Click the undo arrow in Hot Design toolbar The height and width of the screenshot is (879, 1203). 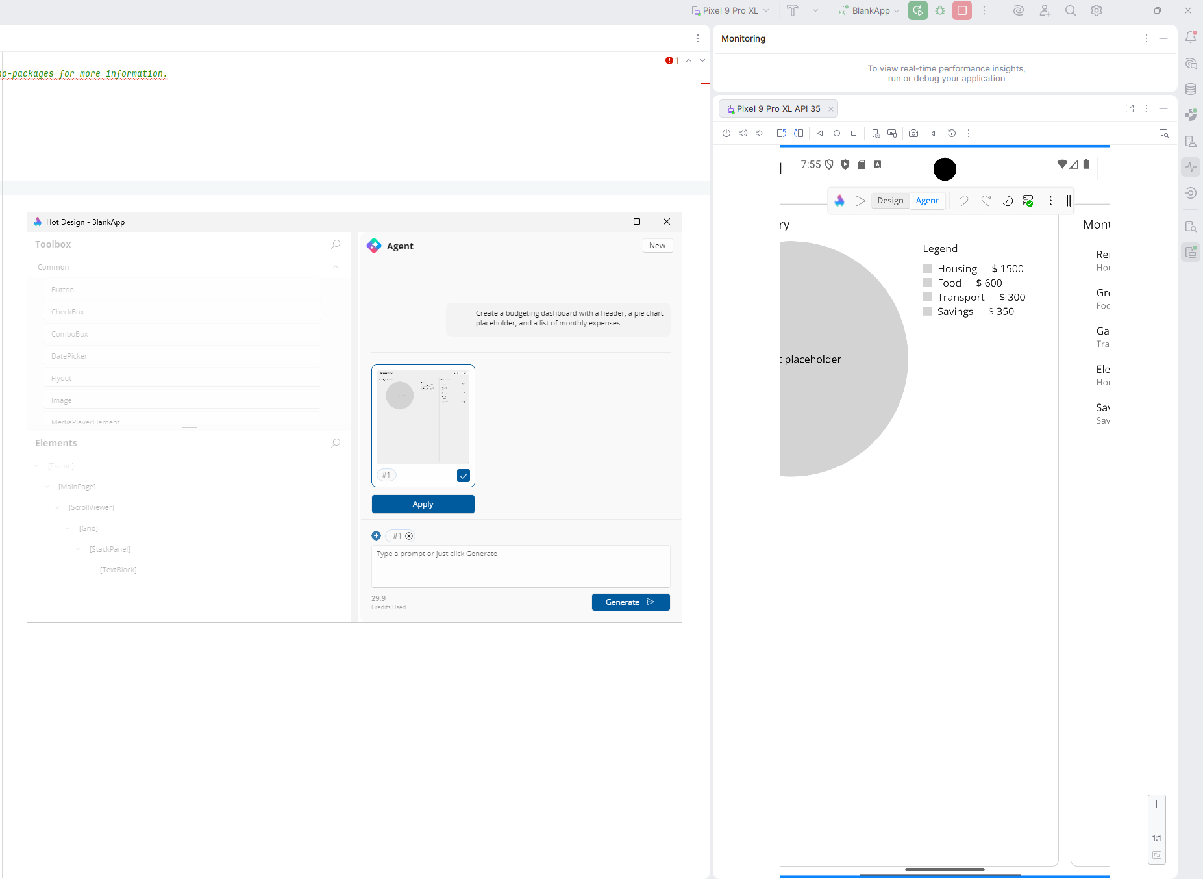(x=963, y=201)
